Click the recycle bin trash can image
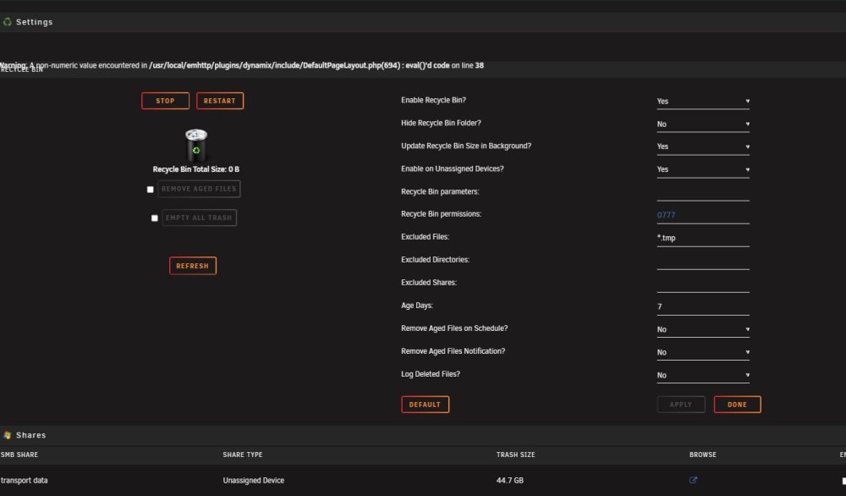This screenshot has height=496, width=846. coord(196,145)
